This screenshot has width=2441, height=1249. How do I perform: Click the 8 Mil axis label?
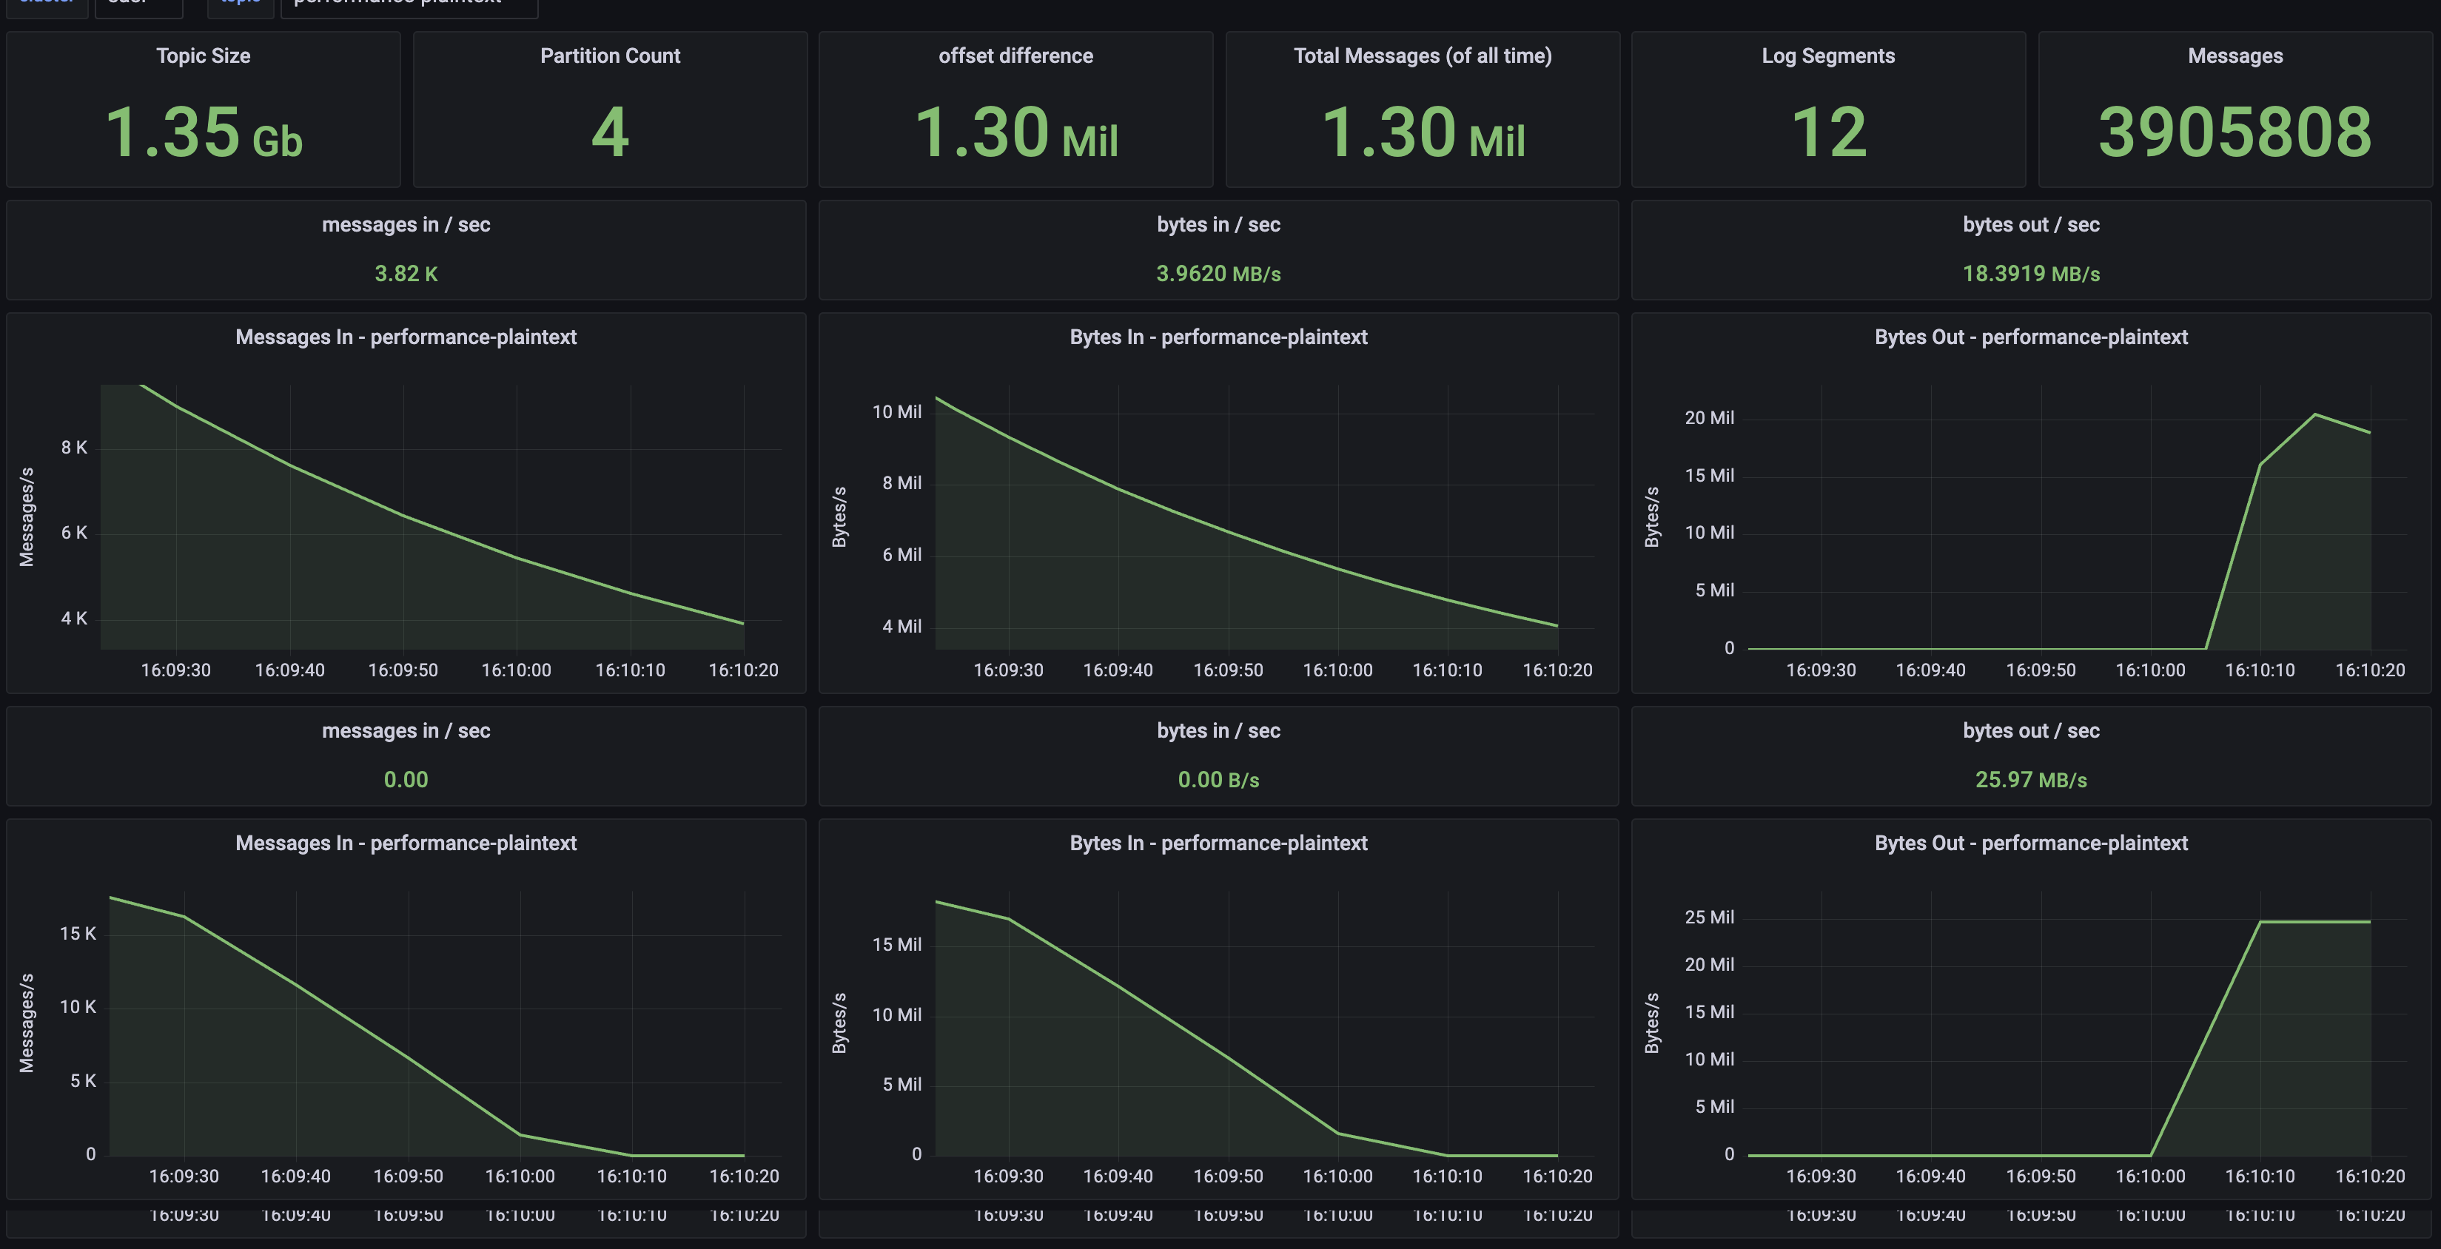901,483
